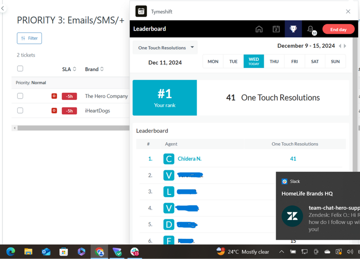Viewport: 360px width, 259px height.
Task: Sort tickets by Brand column
Action: 94,69
